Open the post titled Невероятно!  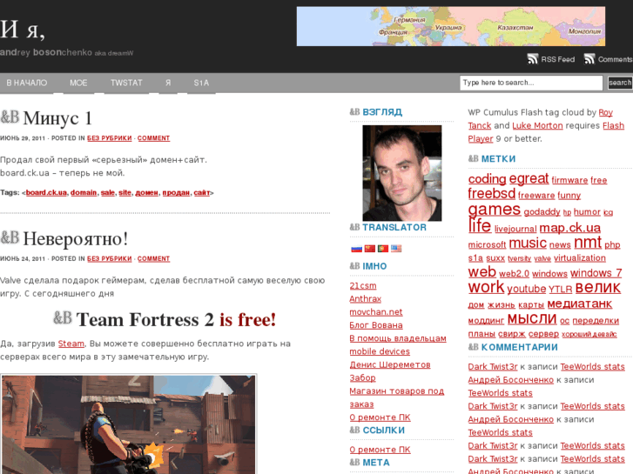pyautogui.click(x=76, y=239)
